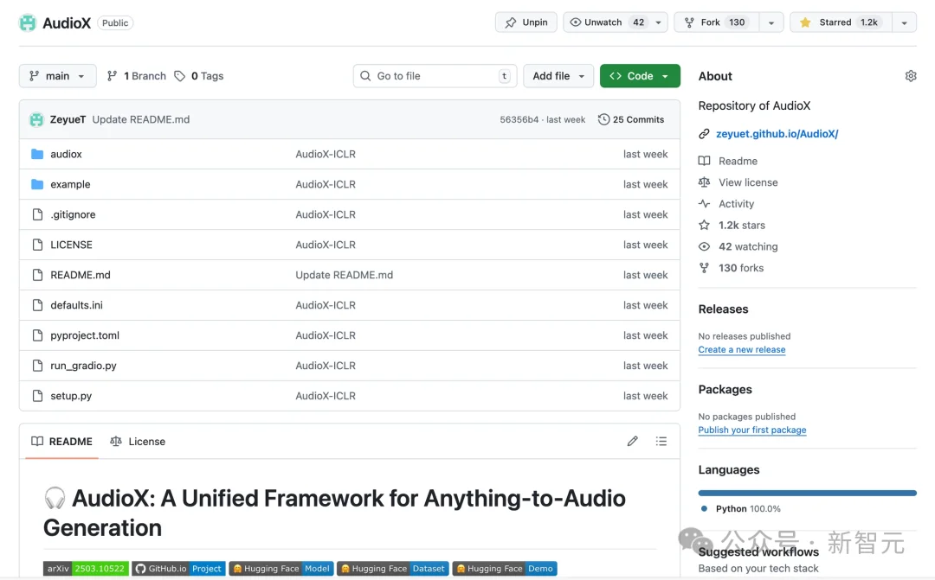
Task: Click the AudioX repository avatar icon
Action: tap(28, 23)
